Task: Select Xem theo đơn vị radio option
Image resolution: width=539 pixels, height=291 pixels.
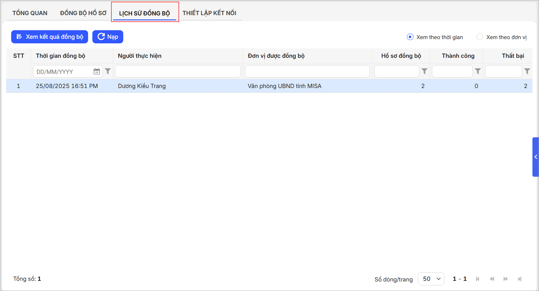Action: tap(480, 37)
